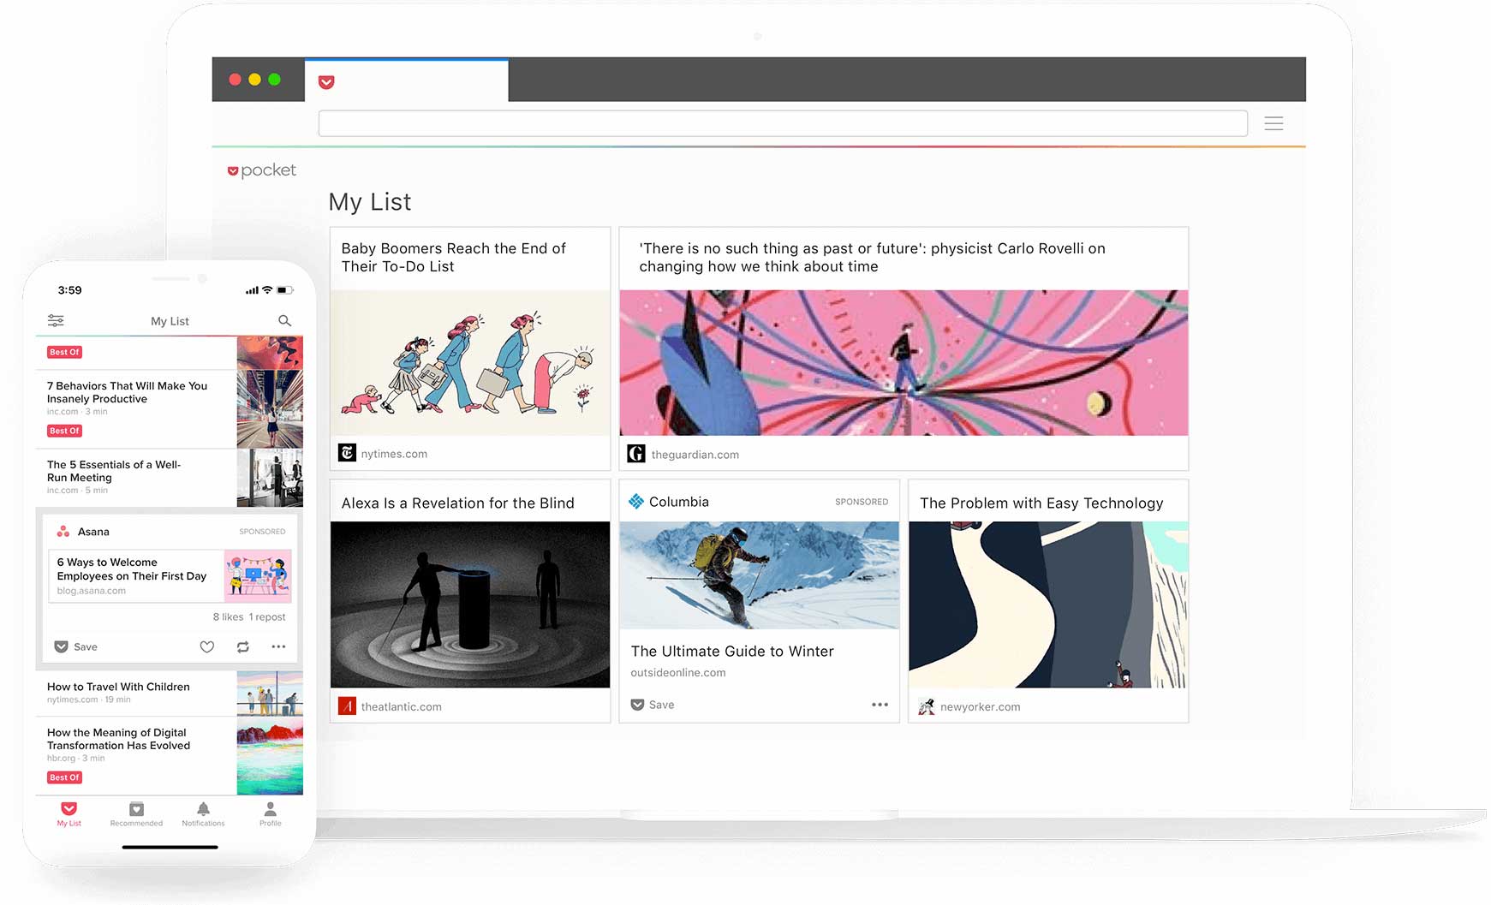Viewport: 1491px width, 905px height.
Task: Click the outsideonline.com source text
Action: (x=678, y=672)
